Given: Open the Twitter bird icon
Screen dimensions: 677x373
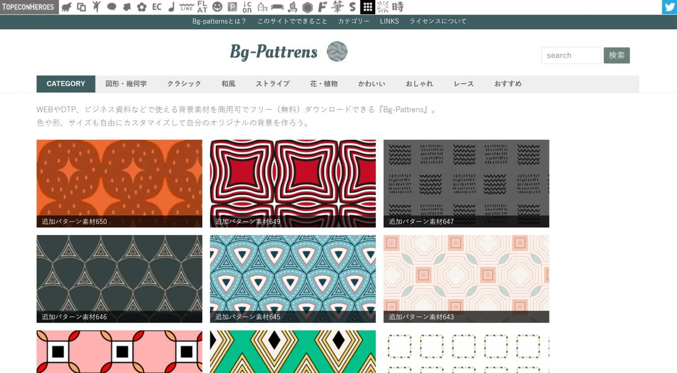Looking at the screenshot, I should tap(669, 7).
